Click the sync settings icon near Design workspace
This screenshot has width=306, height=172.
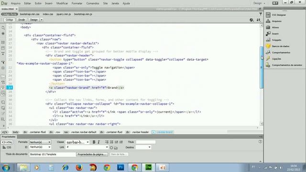pyautogui.click(x=275, y=3)
